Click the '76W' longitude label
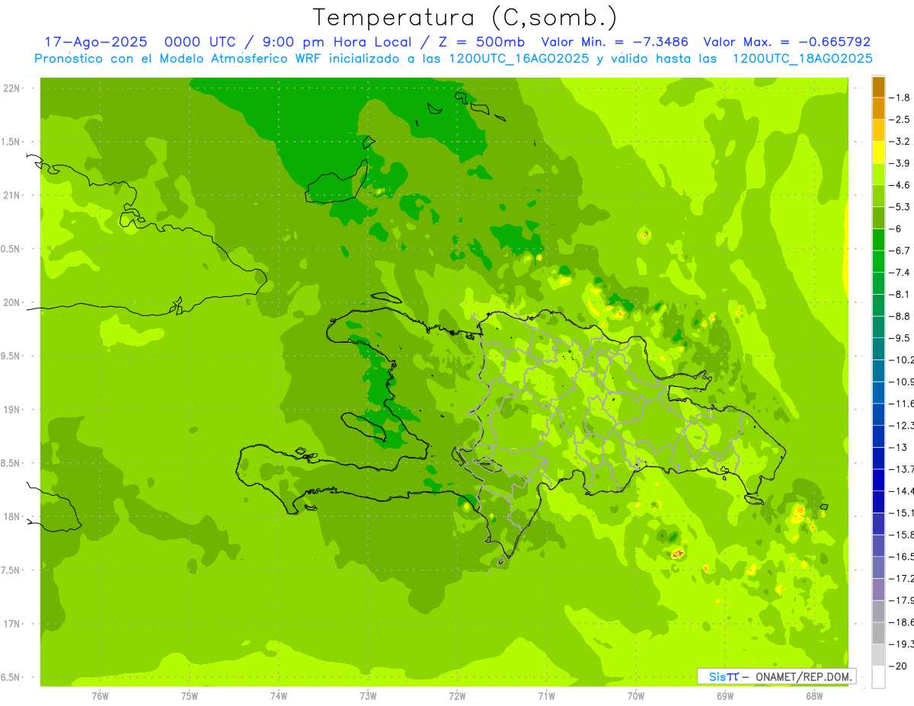The image size is (914, 706). pyautogui.click(x=100, y=696)
